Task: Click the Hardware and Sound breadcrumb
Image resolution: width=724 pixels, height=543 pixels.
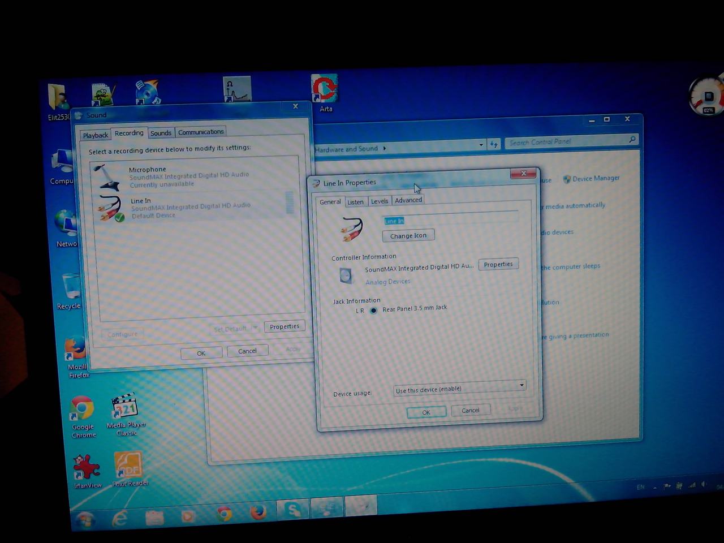Action: click(x=346, y=149)
